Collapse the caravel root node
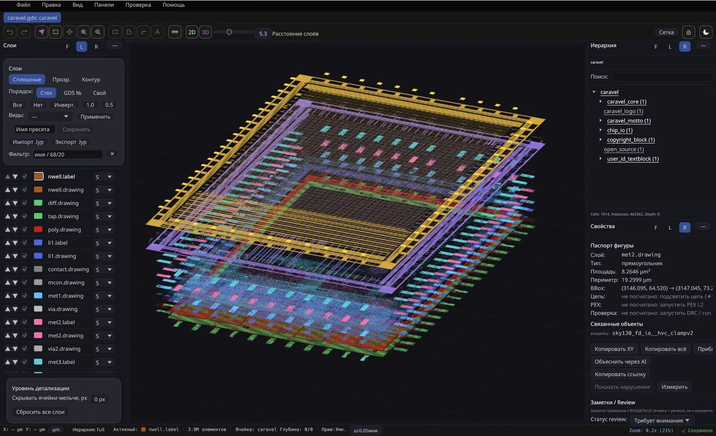 coord(594,92)
